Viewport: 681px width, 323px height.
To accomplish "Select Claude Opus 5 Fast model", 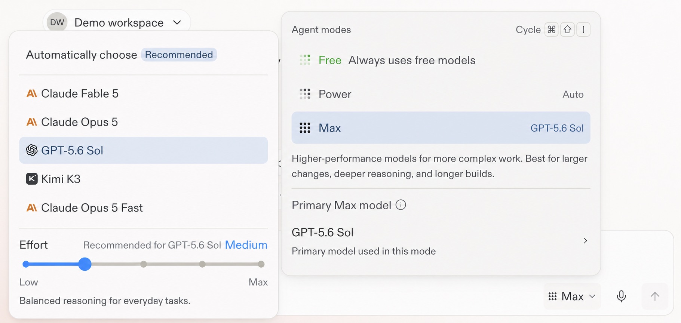I will [144, 207].
